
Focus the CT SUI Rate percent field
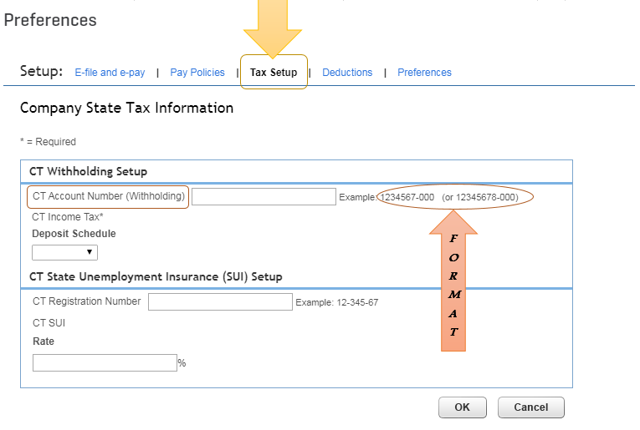[105, 363]
